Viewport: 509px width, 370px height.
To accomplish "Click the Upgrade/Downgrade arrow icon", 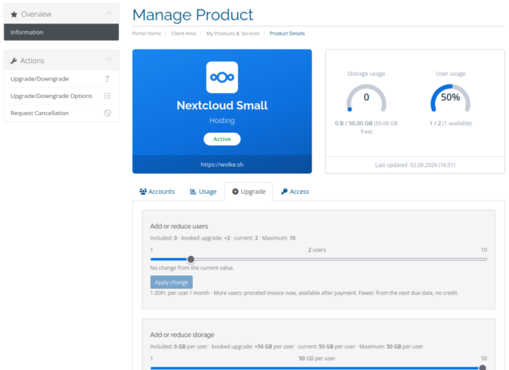I will click(x=107, y=79).
